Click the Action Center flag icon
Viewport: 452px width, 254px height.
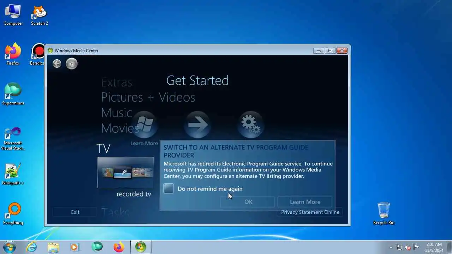(416, 247)
